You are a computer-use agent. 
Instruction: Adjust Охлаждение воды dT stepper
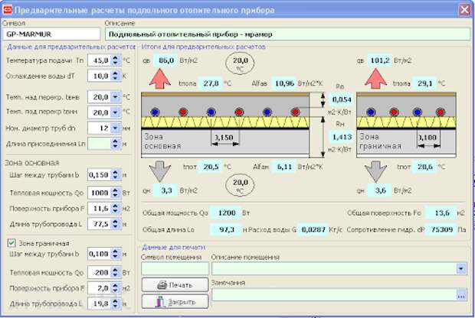115,76
